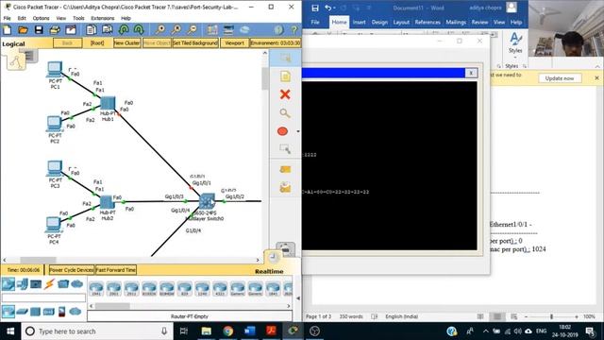
Task: Open File Explorer from the taskbar
Action: [x=206, y=331]
